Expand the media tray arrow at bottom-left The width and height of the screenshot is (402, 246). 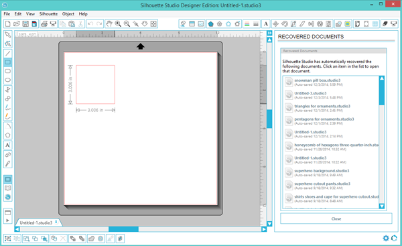pyautogui.click(x=7, y=221)
